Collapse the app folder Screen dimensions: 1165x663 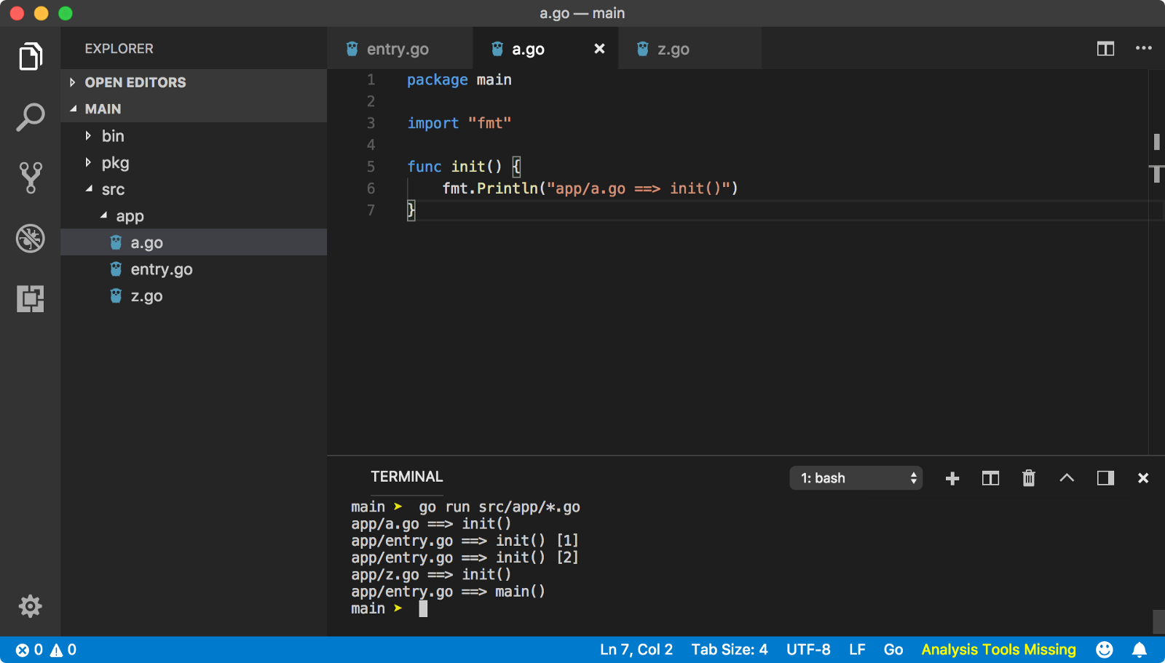194,216
